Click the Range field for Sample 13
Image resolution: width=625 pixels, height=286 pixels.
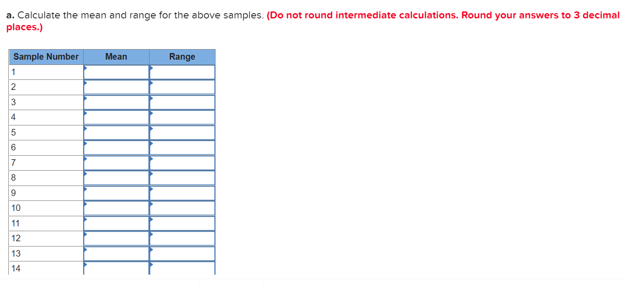point(182,253)
